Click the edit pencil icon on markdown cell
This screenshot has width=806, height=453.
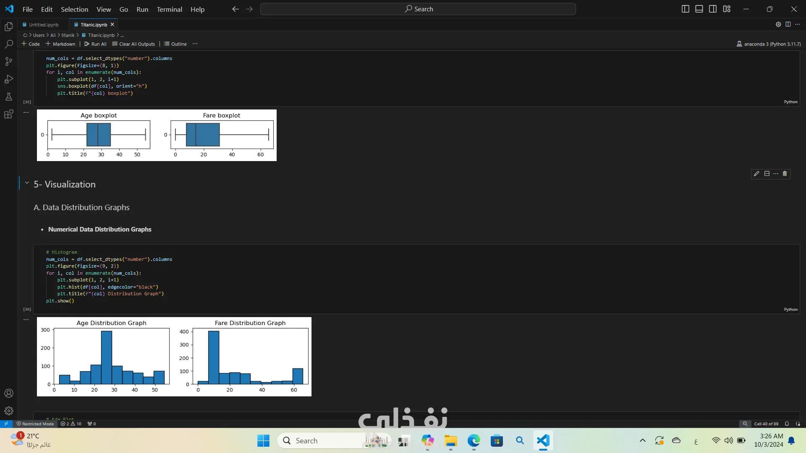(756, 174)
